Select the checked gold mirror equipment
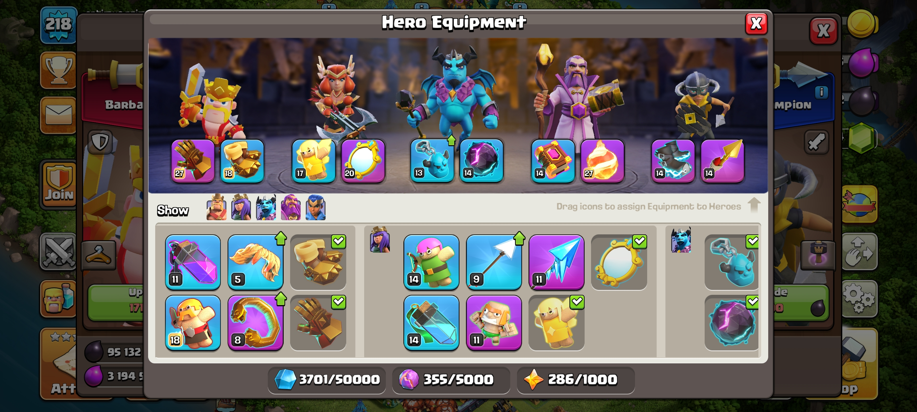This screenshot has height=412, width=917. (x=619, y=262)
